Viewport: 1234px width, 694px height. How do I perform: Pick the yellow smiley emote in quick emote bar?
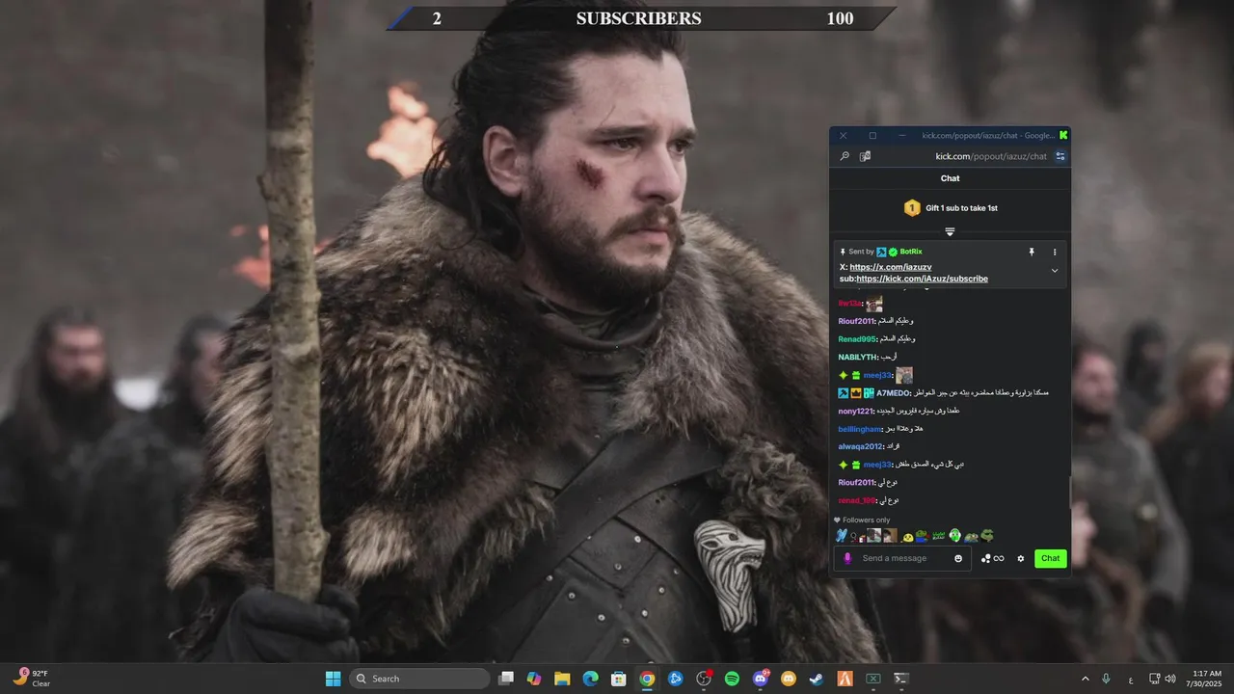[907, 537]
